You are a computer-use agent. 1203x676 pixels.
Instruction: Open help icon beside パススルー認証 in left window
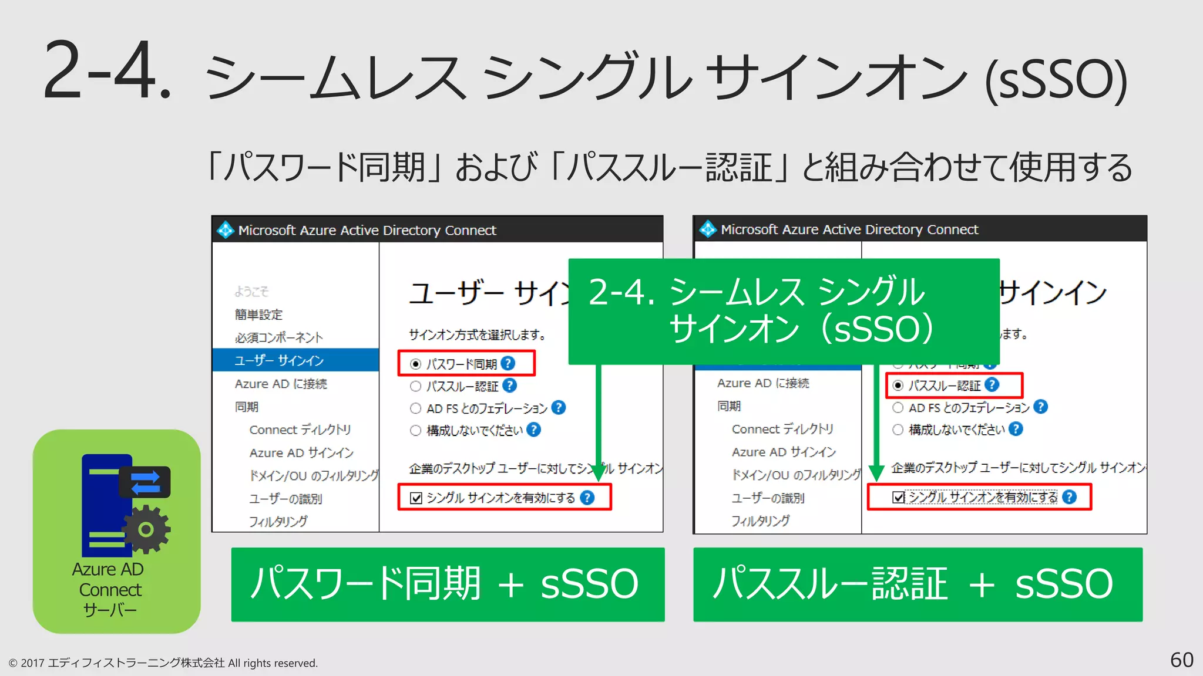tap(510, 386)
